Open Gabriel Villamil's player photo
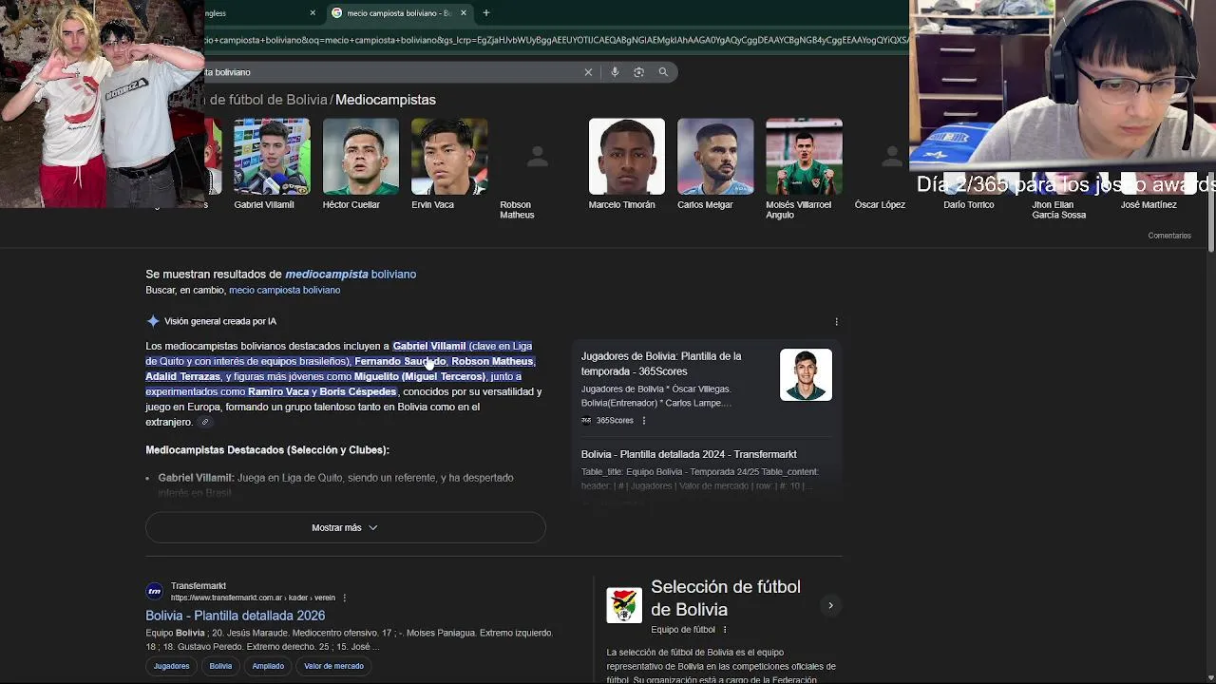This screenshot has height=684, width=1216. 272,157
